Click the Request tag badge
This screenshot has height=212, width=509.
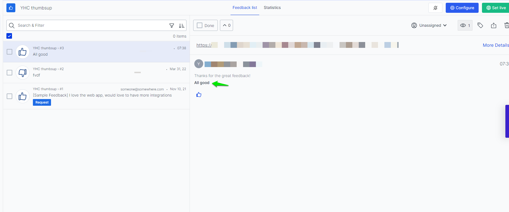click(42, 102)
